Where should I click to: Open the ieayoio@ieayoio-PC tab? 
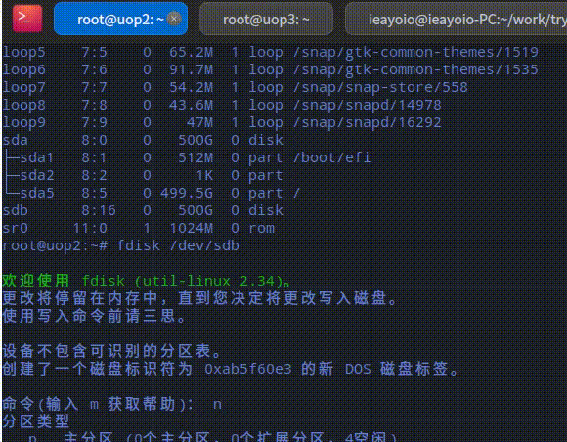click(457, 20)
